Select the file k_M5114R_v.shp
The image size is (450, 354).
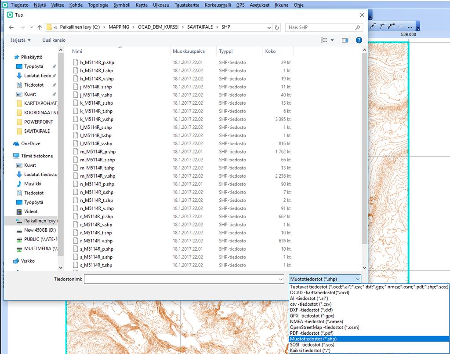pos(96,119)
